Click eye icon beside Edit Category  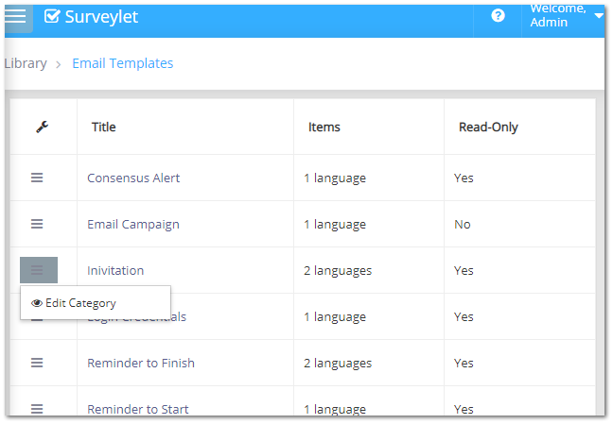[x=37, y=303]
